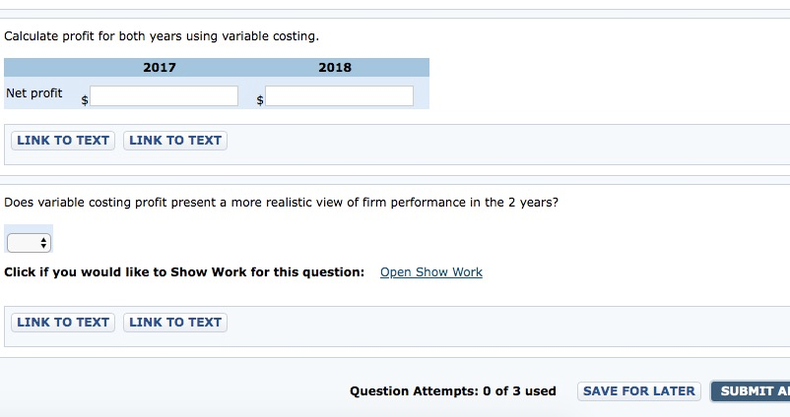Click left LINK TO TEXT below Show Work

click(x=63, y=323)
